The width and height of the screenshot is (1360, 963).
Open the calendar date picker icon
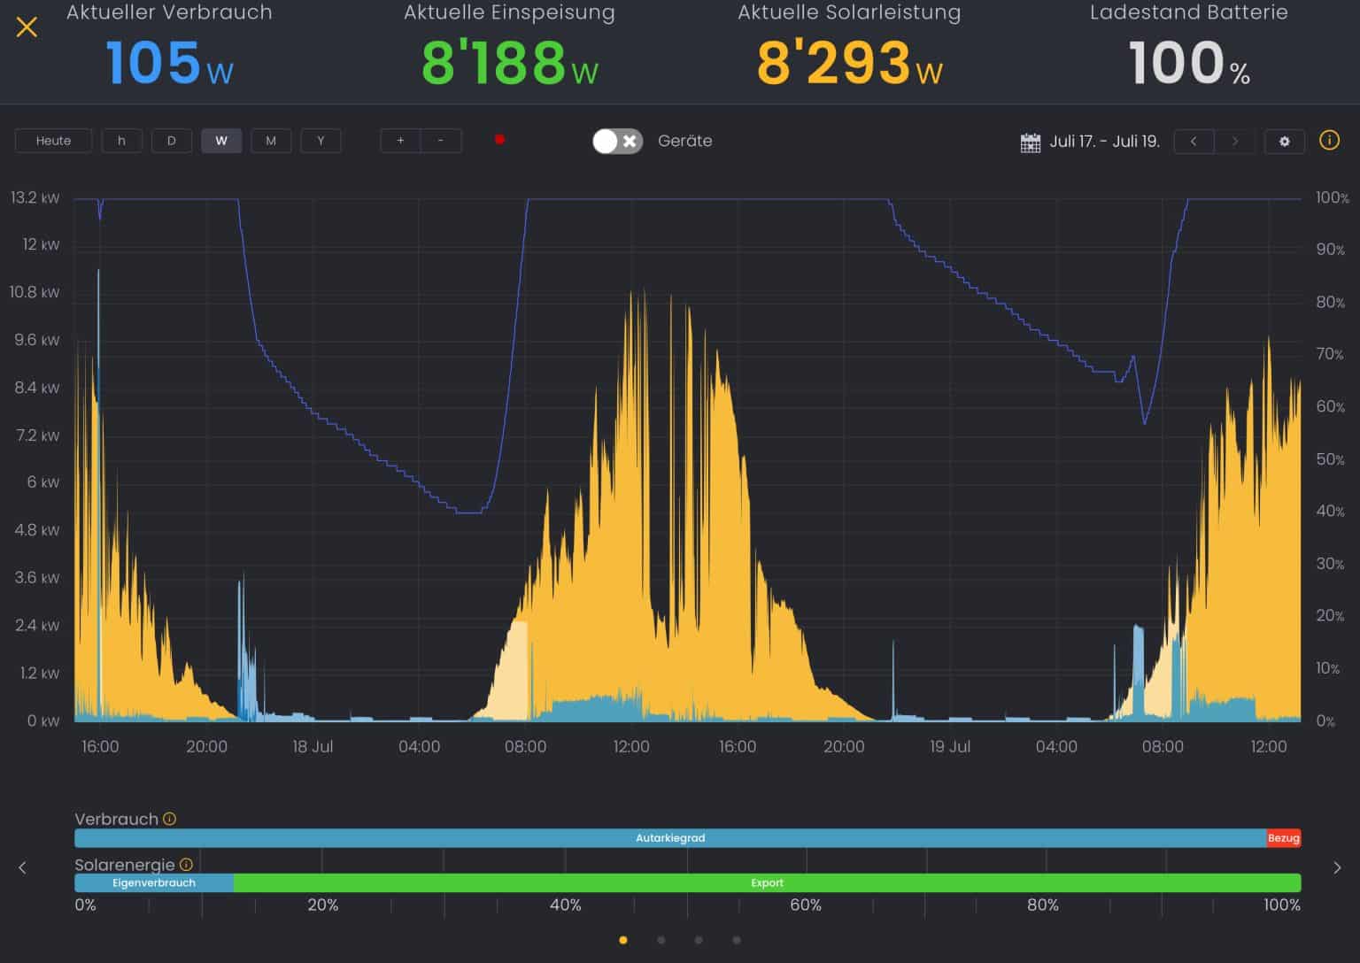1030,142
